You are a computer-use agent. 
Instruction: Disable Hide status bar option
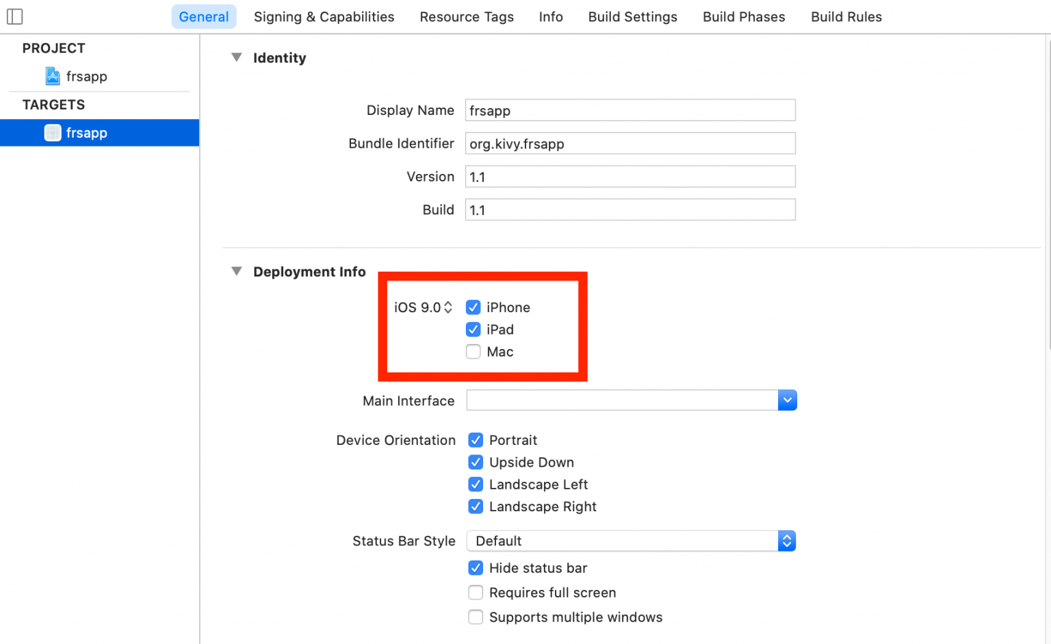tap(476, 568)
